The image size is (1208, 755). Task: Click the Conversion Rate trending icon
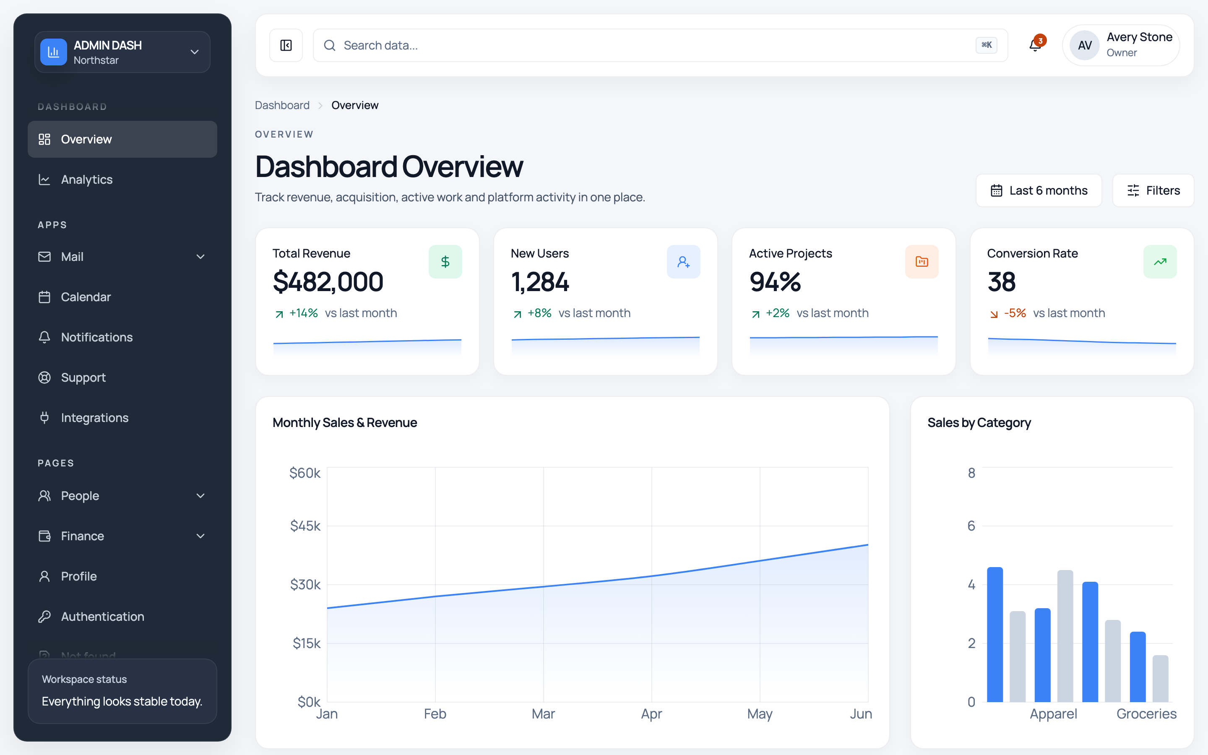point(1160,262)
